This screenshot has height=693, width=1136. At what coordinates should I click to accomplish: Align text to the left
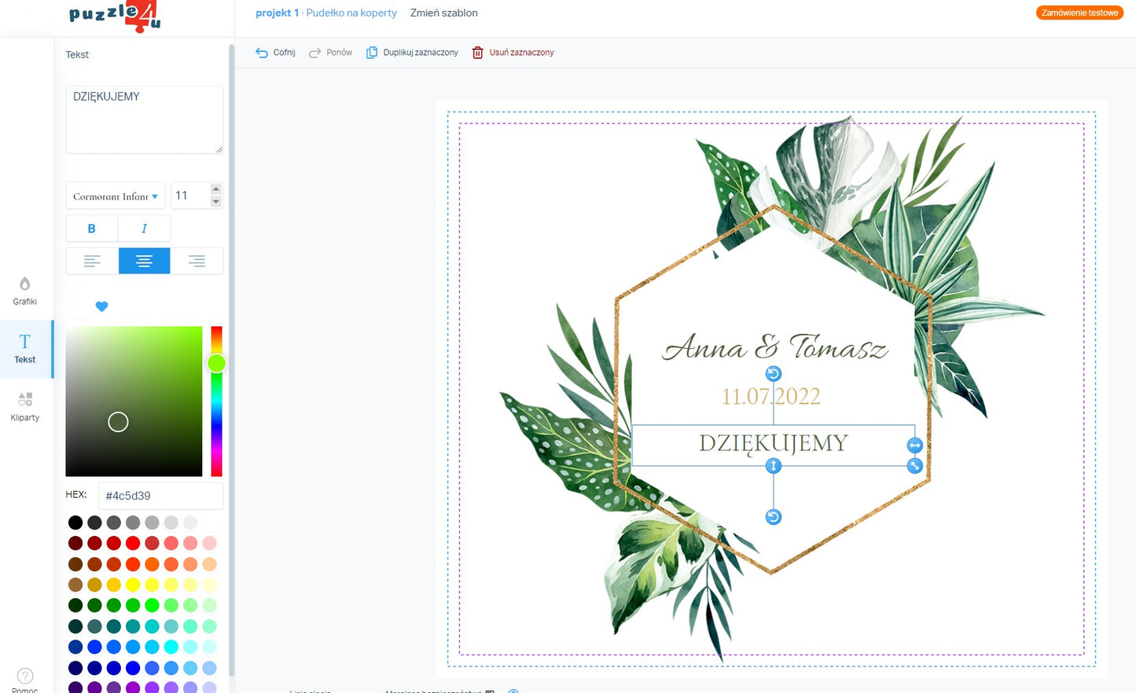92,261
